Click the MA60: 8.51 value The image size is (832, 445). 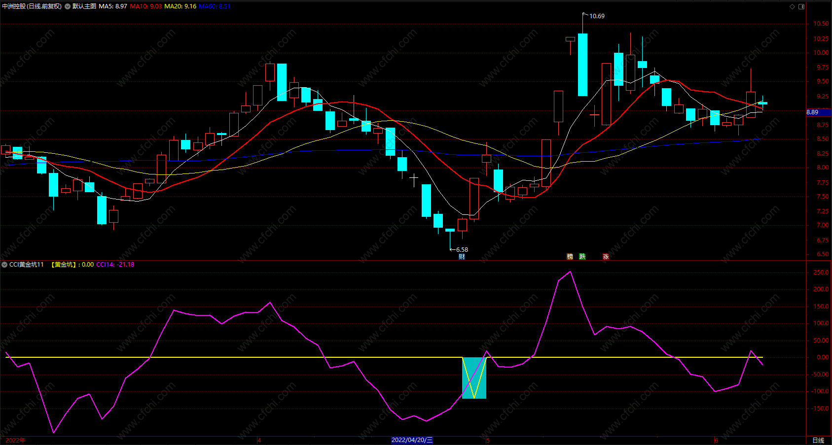click(215, 6)
